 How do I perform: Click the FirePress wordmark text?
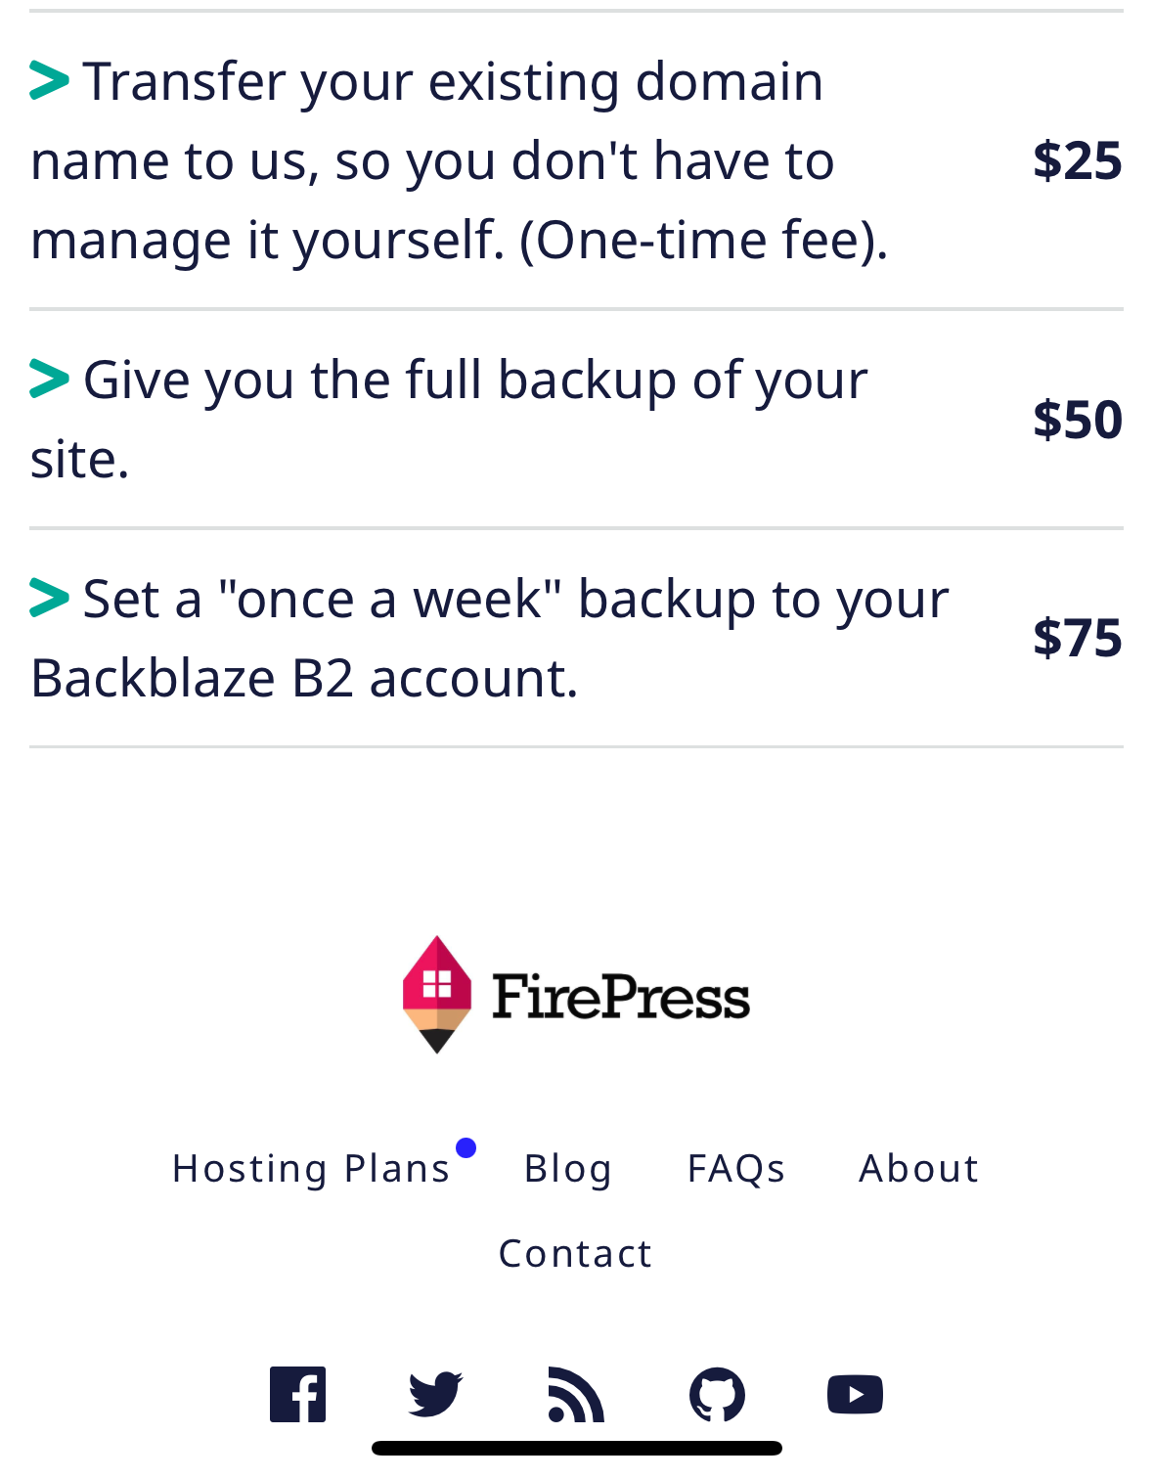point(621,997)
